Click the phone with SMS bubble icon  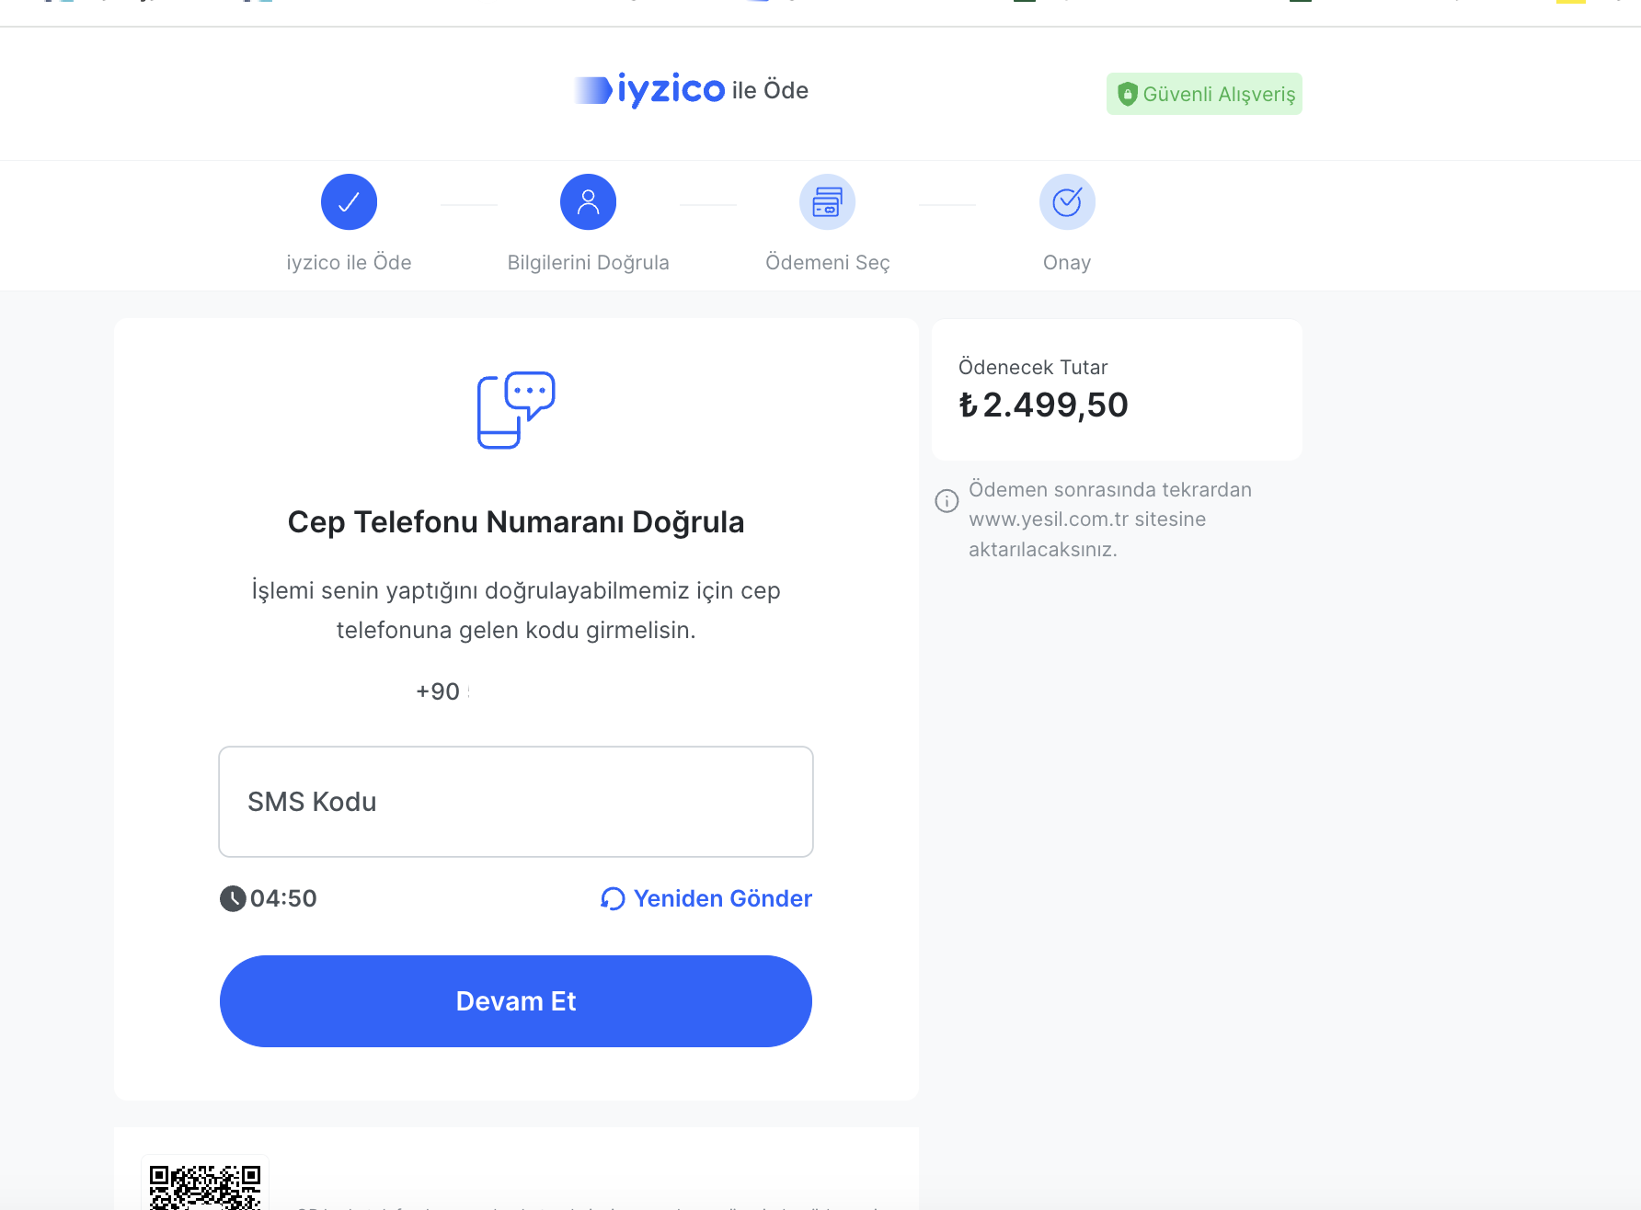[515, 410]
